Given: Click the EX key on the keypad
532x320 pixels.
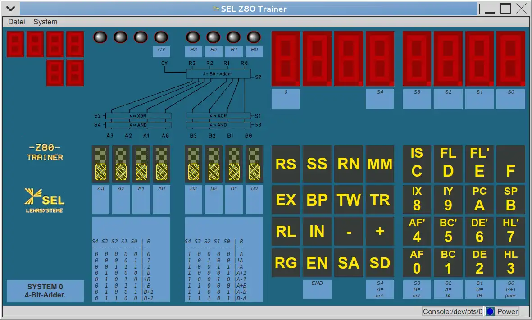Looking at the screenshot, I should point(286,200).
